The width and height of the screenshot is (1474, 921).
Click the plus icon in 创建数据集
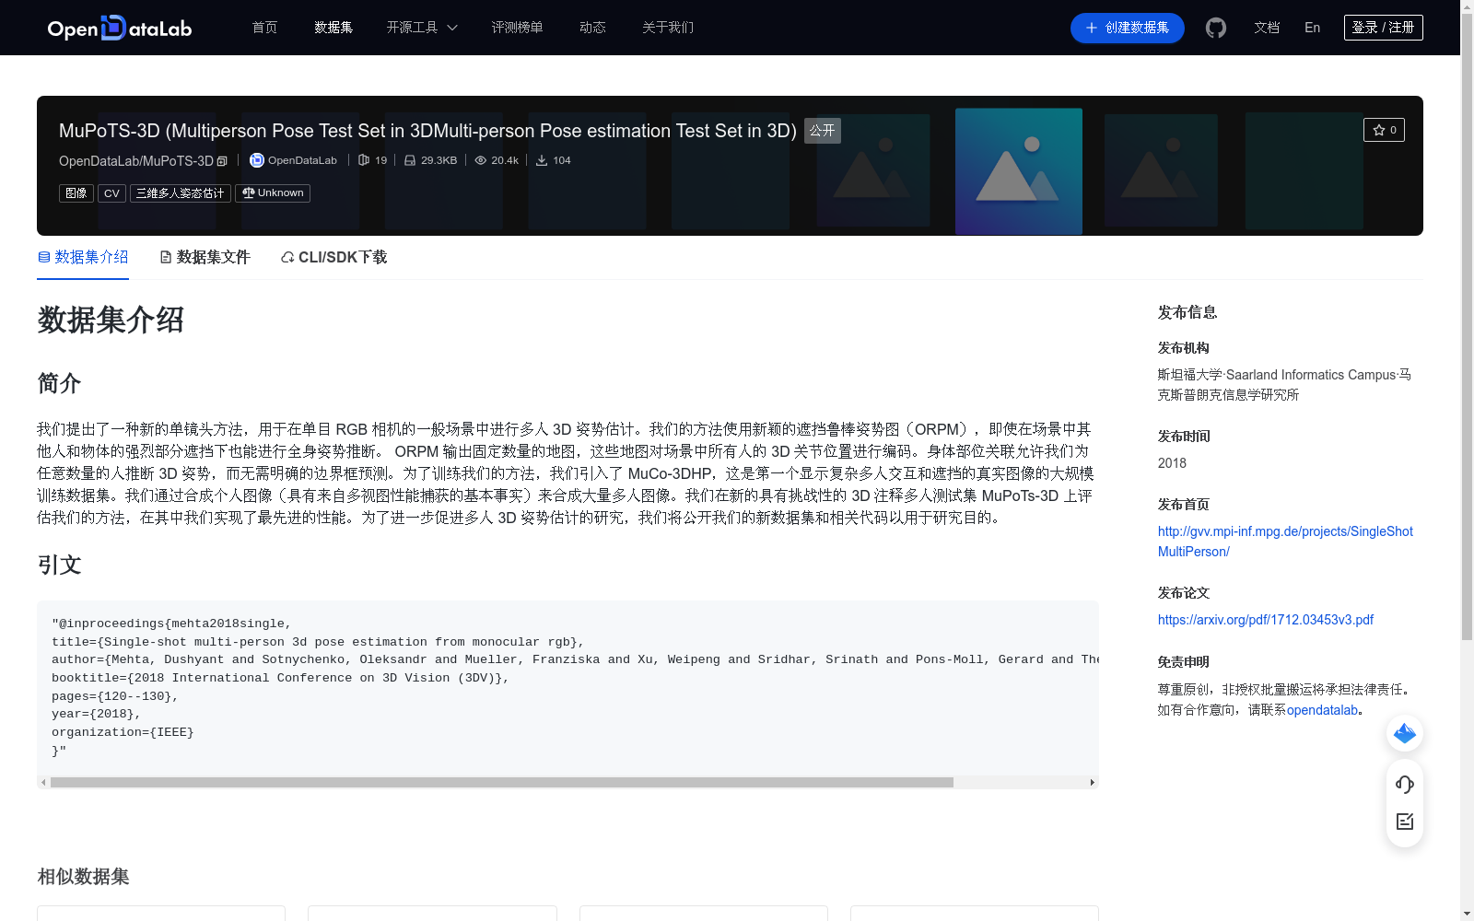pos(1092,28)
